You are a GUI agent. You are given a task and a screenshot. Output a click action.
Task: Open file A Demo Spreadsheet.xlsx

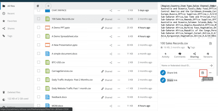pyautogui.click(x=65, y=36)
